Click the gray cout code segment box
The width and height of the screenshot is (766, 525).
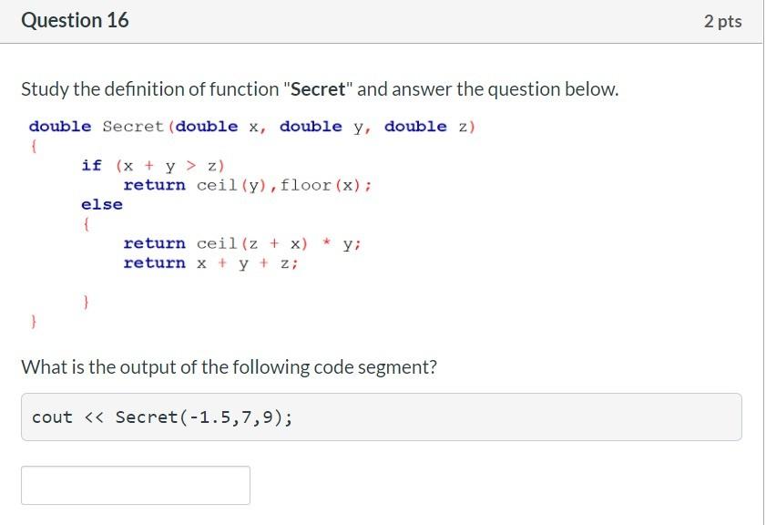point(381,417)
